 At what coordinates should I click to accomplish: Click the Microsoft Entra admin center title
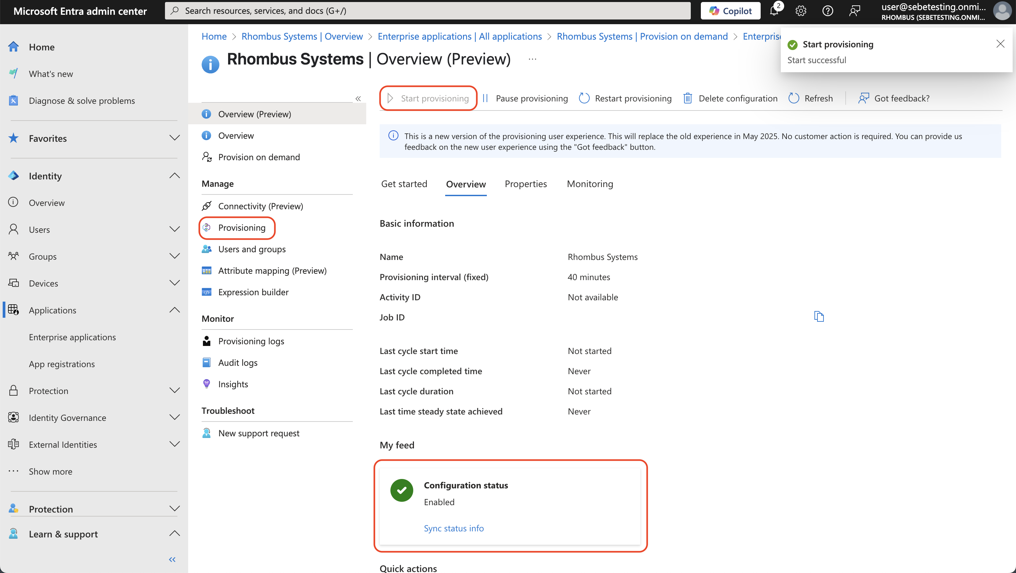(80, 11)
